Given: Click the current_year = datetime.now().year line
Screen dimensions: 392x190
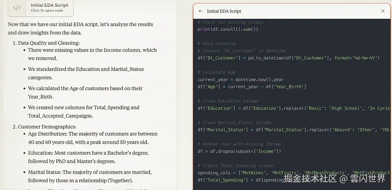Looking at the screenshot, I should click(241, 80).
